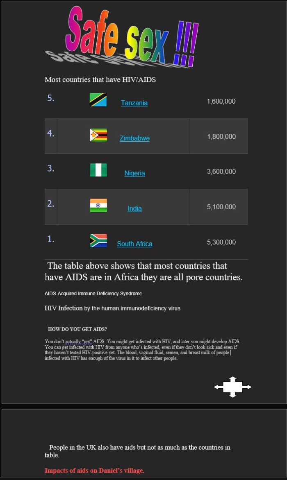The image size is (287, 480).
Task: Follow the Nigeria hyperlink
Action: pyautogui.click(x=134, y=173)
